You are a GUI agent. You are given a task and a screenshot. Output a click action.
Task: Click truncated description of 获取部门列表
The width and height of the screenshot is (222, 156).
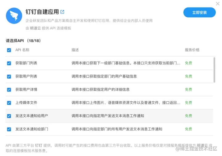(x=126, y=63)
